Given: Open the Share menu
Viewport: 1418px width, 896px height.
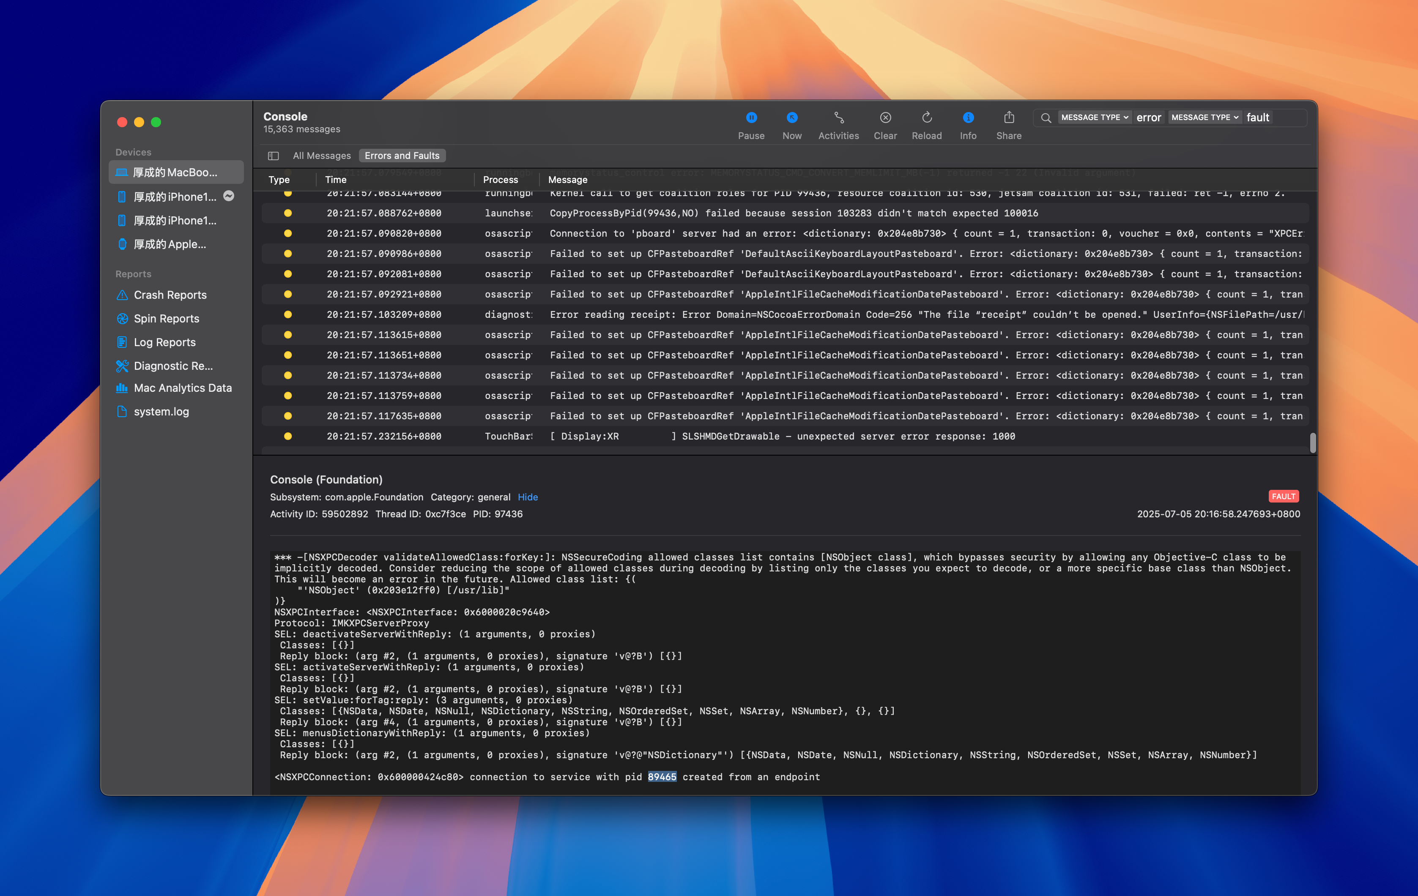Looking at the screenshot, I should coord(1008,124).
